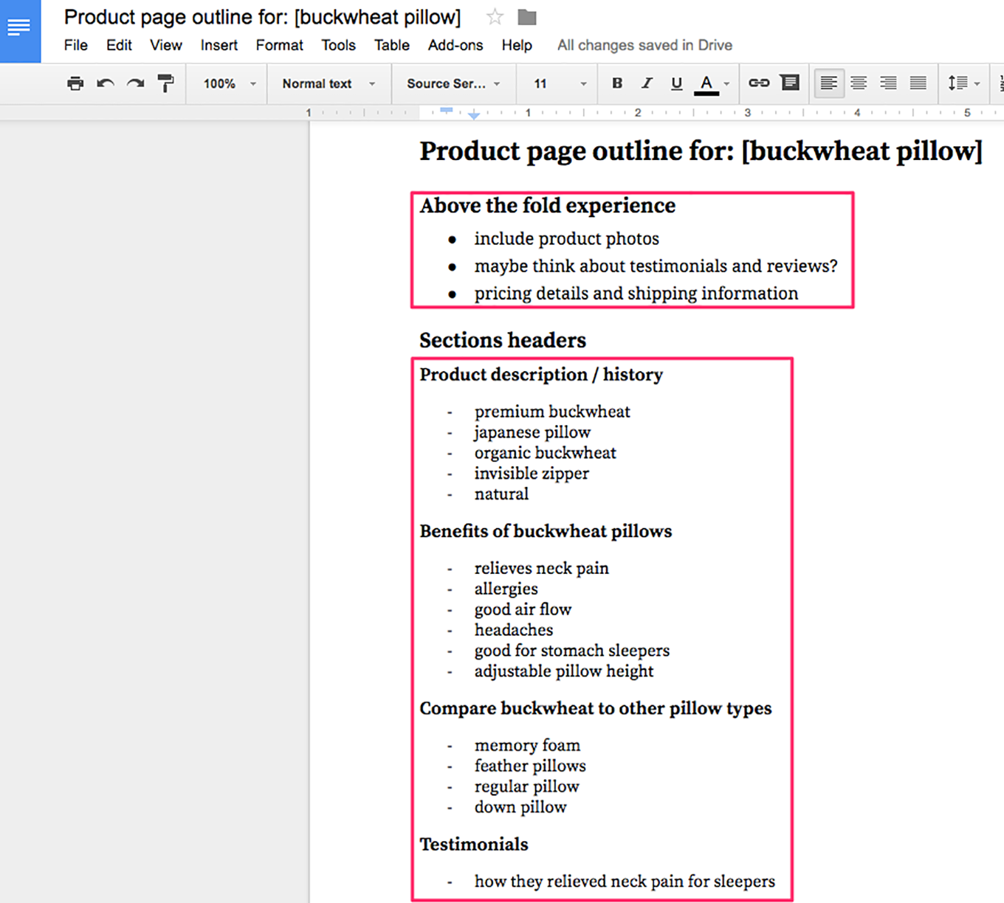Open the font size dropdown
1004x903 pixels.
coord(560,83)
